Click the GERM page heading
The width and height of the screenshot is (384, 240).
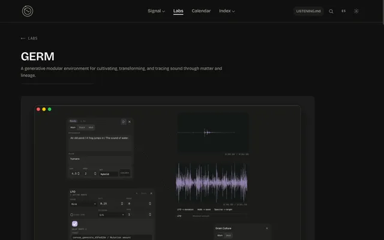[x=37, y=56]
